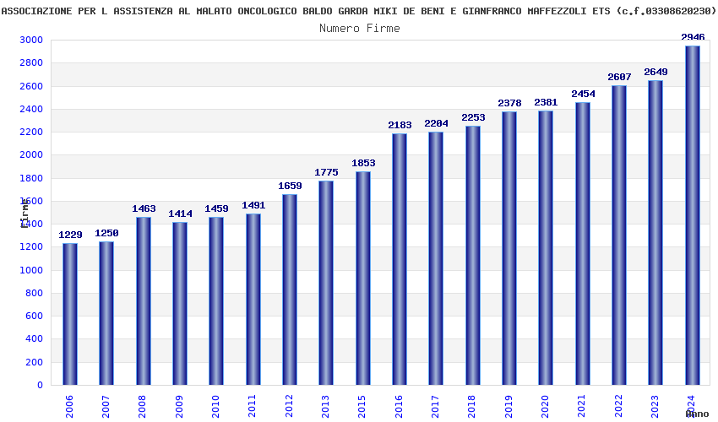The width and height of the screenshot is (718, 422).
Task: Click the y-axis tick 1000
Action: tap(31, 270)
